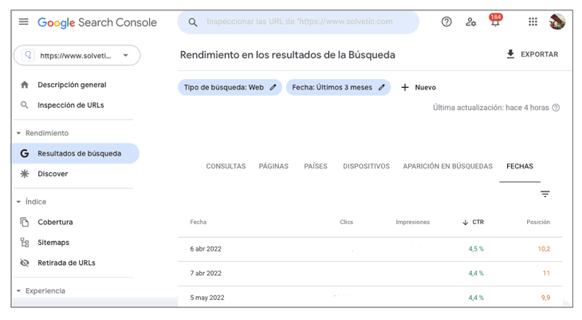This screenshot has width=582, height=320.
Task: Collapse the Rendimiento section
Action: [18, 133]
